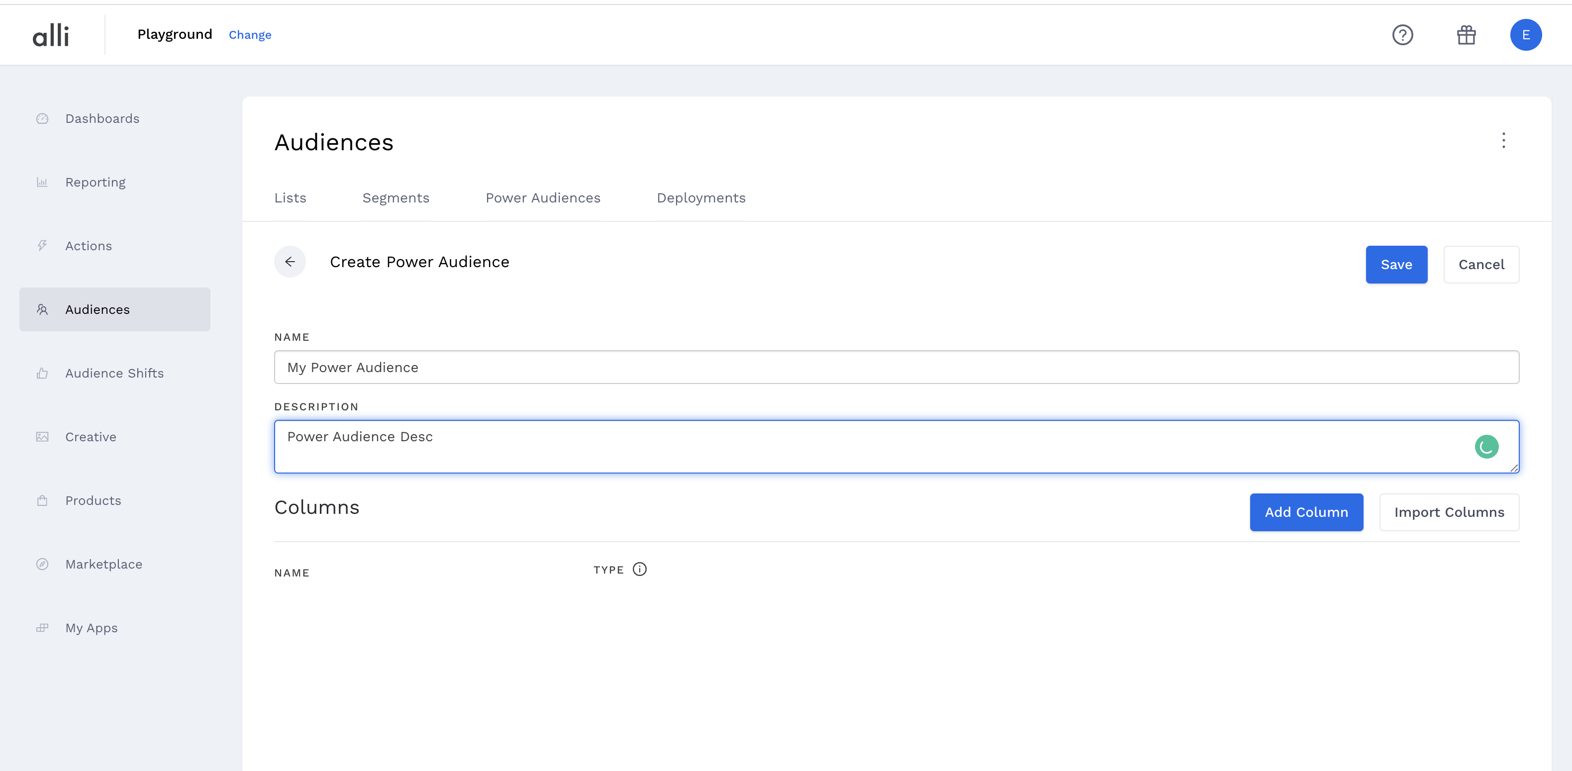Screen dimensions: 1572x771
Task: Click the green Grammarly icon in description
Action: 1486,447
